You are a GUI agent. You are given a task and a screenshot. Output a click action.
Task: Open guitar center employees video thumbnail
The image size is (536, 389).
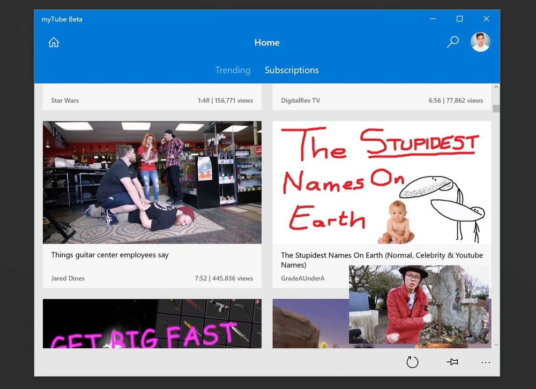tap(152, 182)
